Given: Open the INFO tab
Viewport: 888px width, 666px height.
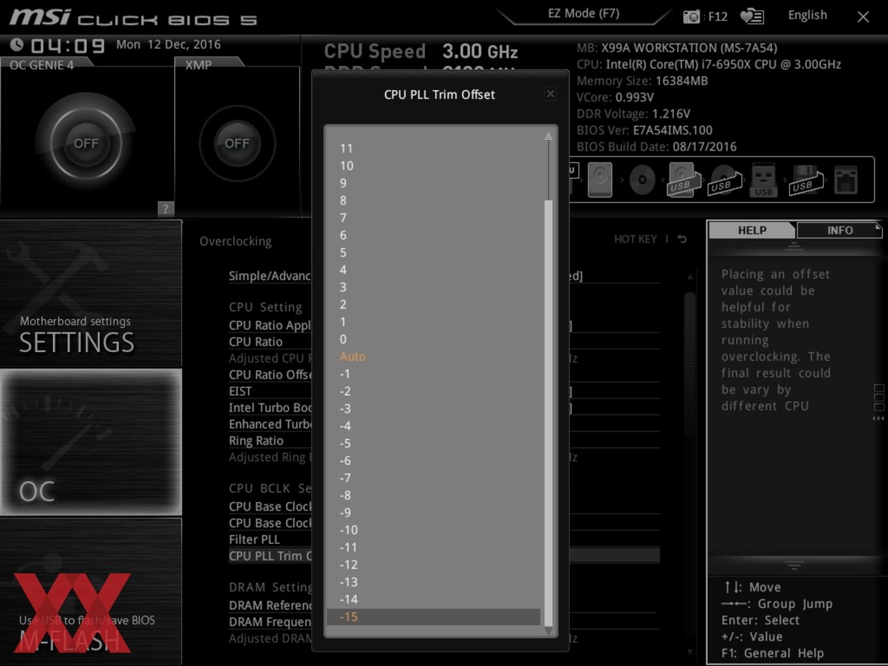Looking at the screenshot, I should click(840, 230).
